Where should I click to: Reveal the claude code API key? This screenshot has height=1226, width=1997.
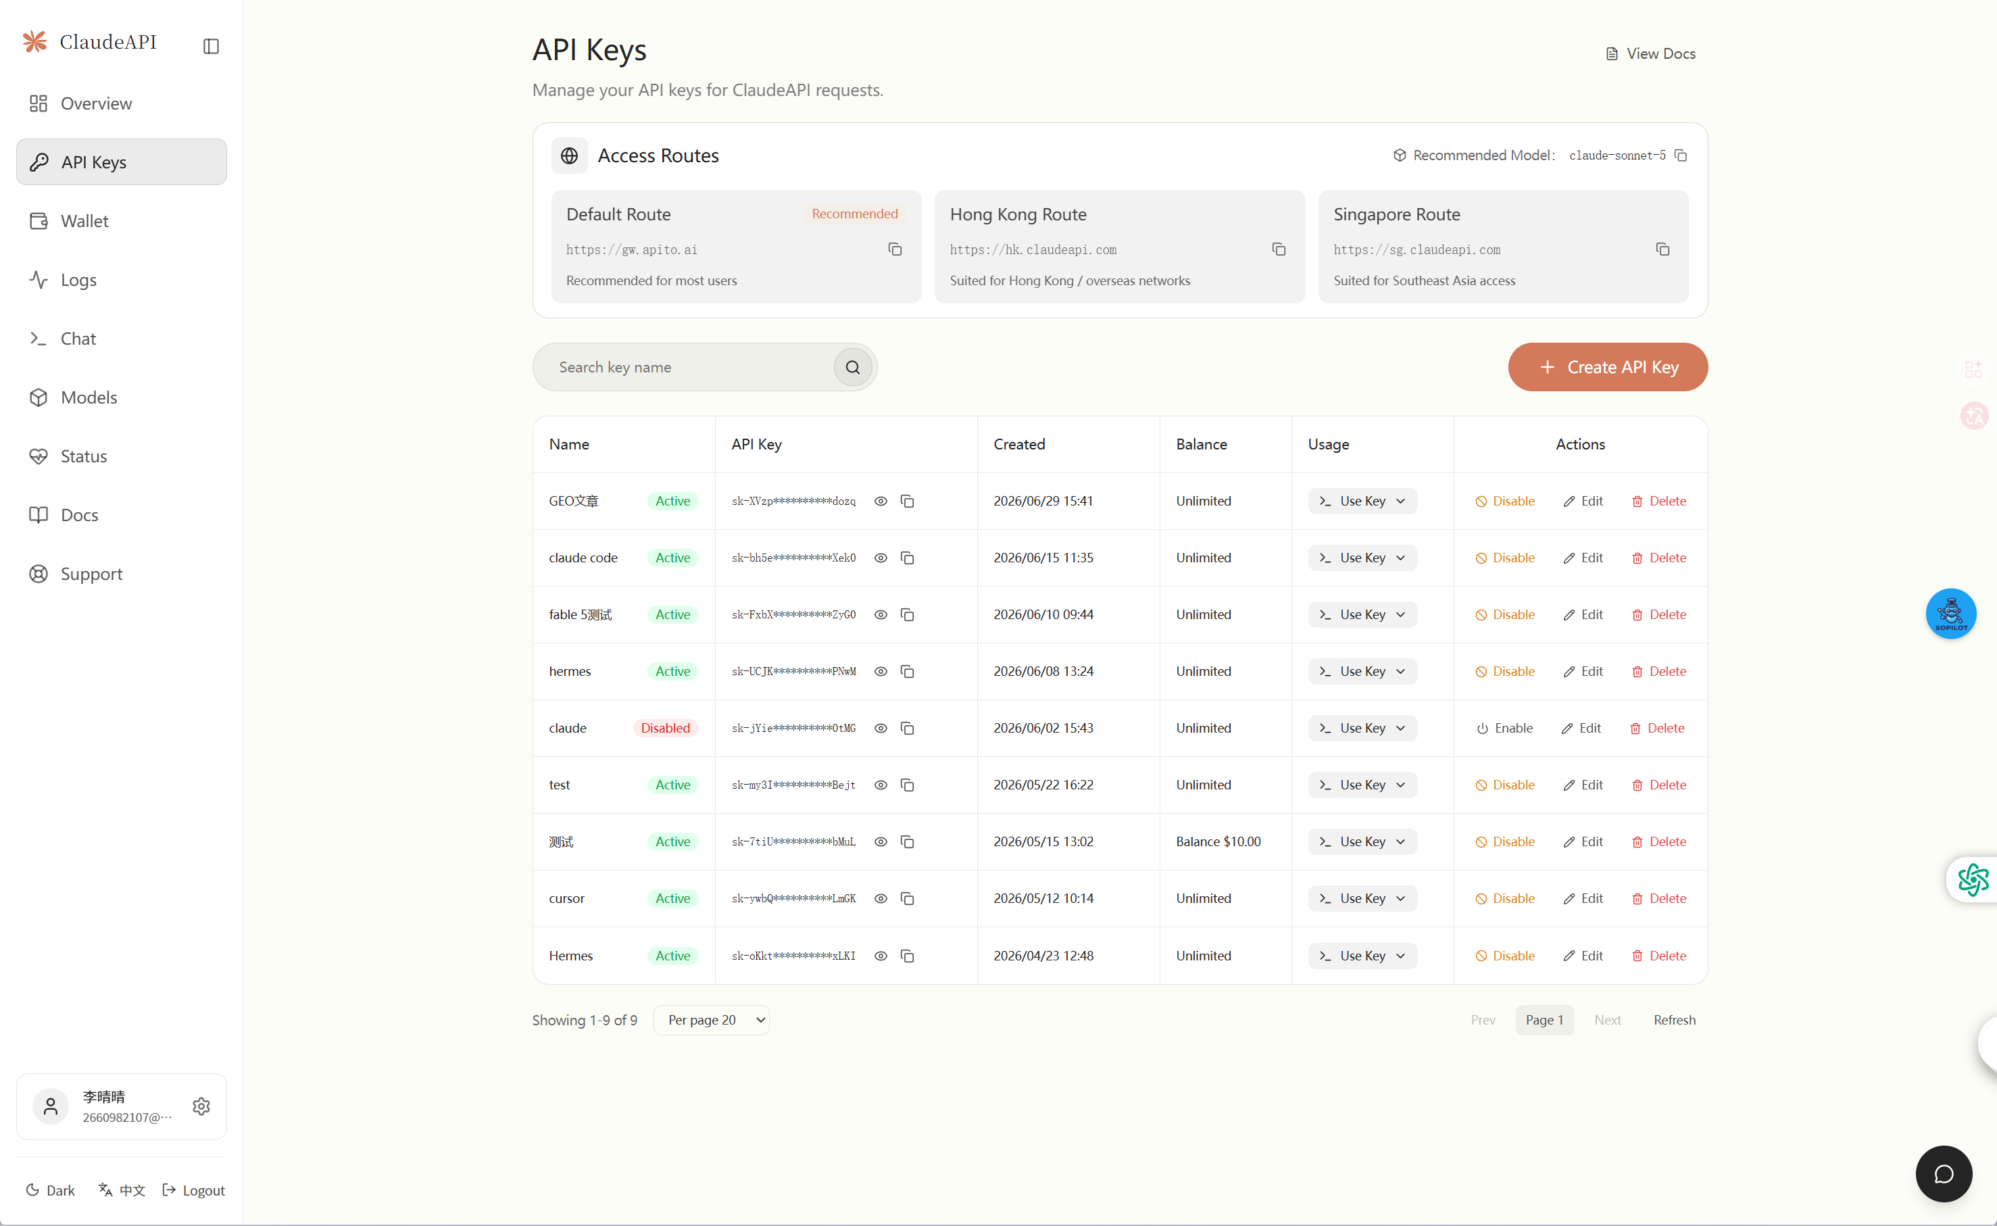[x=881, y=558]
